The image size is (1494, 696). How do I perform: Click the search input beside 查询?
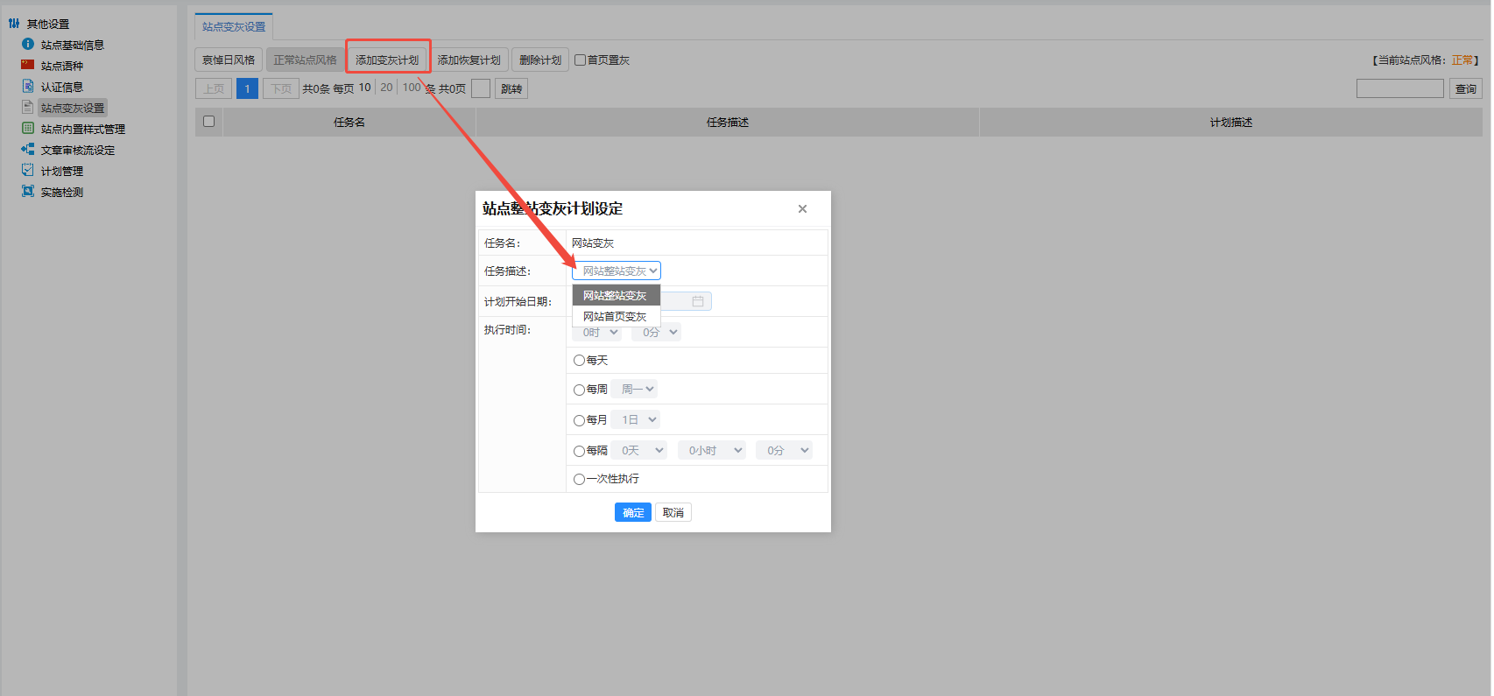coord(1400,88)
